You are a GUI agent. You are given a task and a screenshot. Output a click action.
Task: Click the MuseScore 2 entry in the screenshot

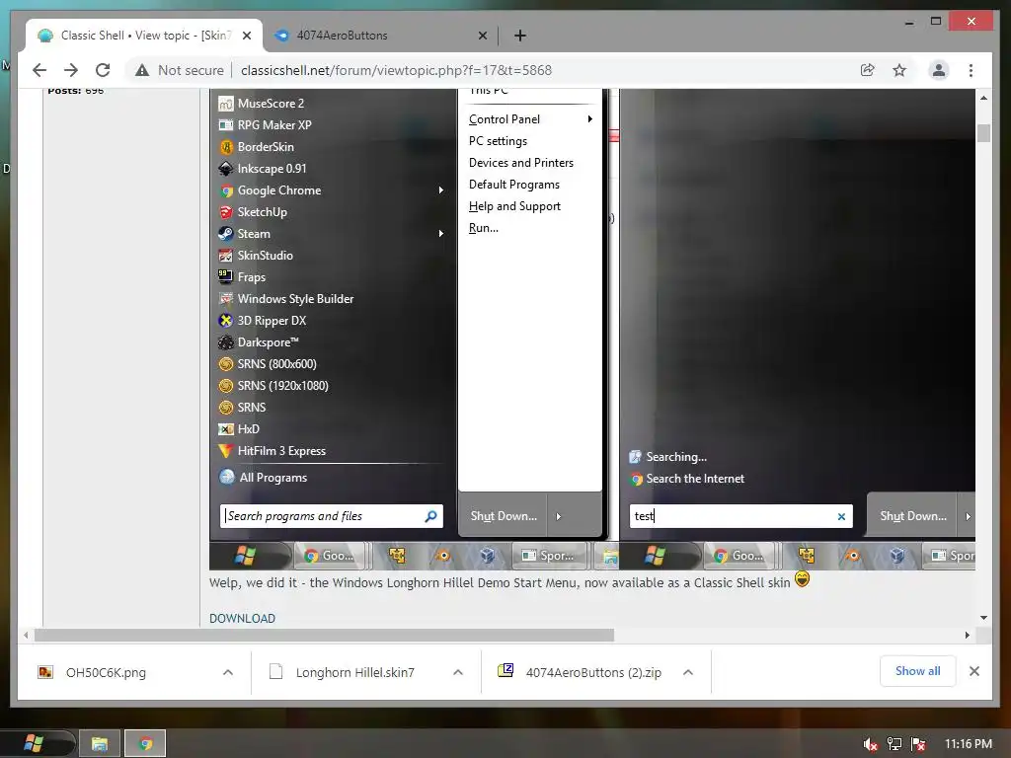pyautogui.click(x=271, y=103)
